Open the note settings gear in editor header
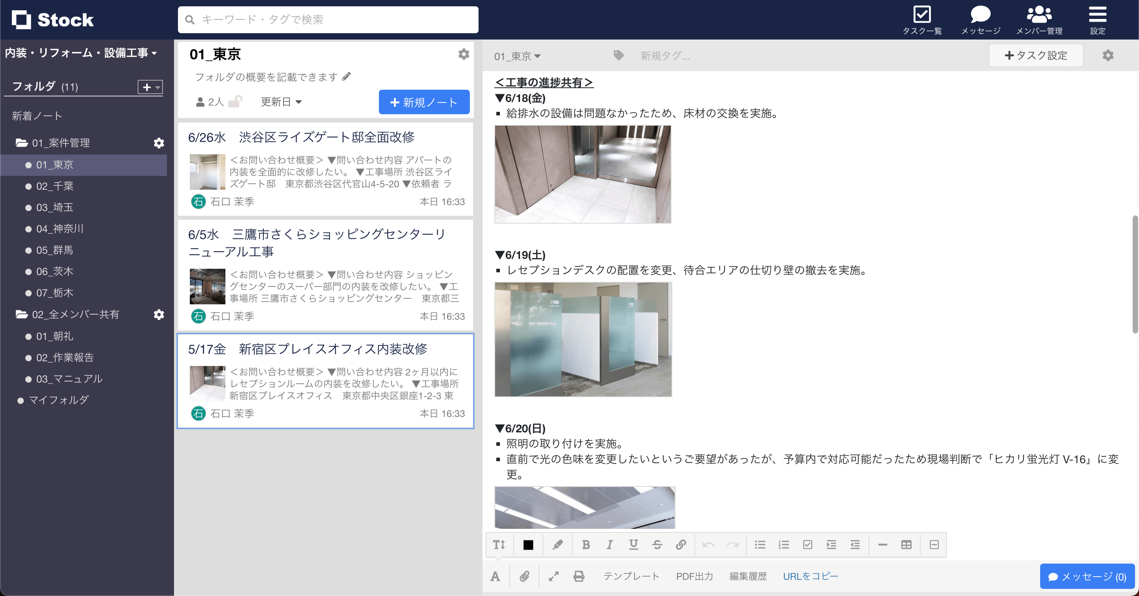The height and width of the screenshot is (596, 1139). pos(1108,55)
